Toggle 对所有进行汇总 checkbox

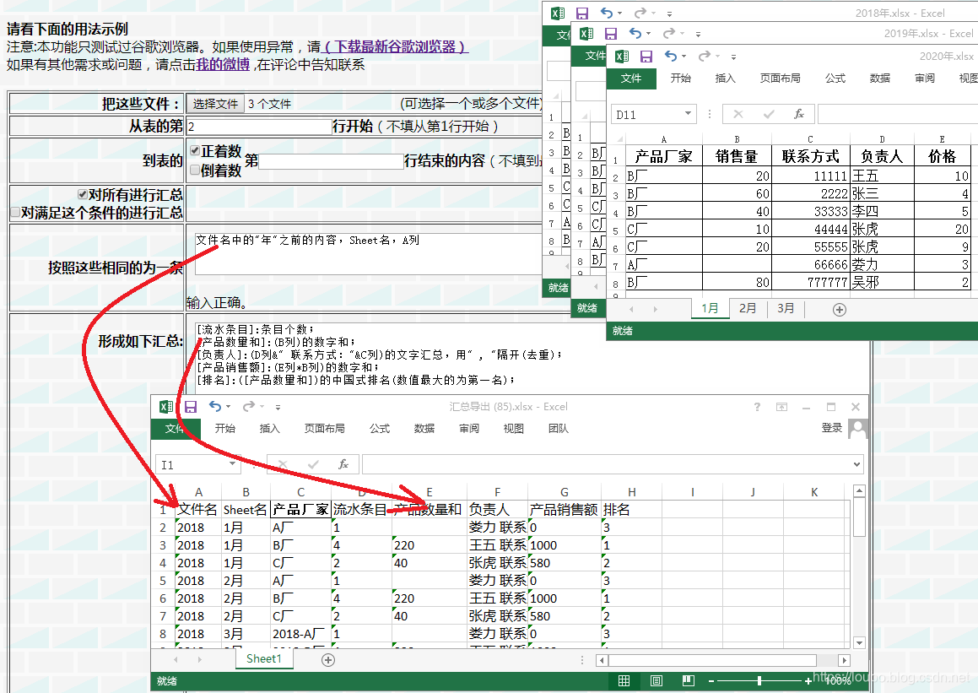(x=83, y=195)
